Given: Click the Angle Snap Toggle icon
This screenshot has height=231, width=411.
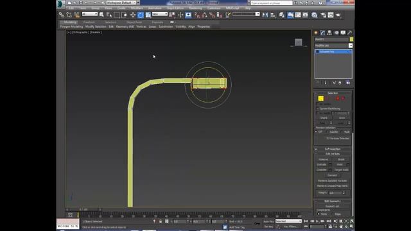Looking at the screenshot, I should [x=204, y=15].
